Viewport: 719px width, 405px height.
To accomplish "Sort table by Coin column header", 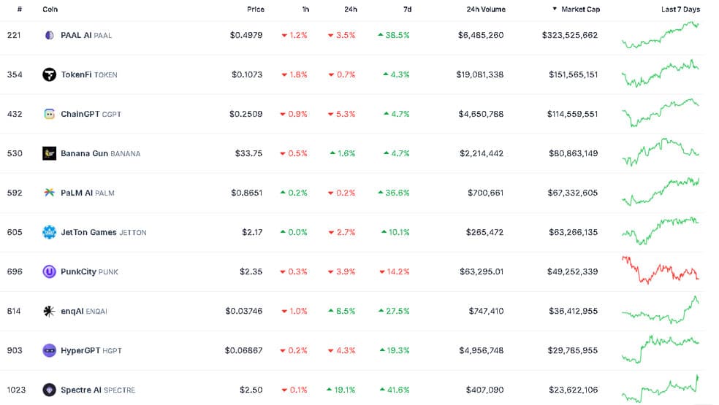I will point(50,9).
